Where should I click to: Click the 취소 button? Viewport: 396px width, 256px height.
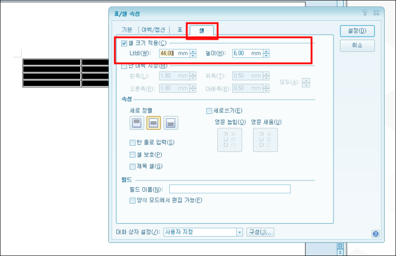pos(357,46)
